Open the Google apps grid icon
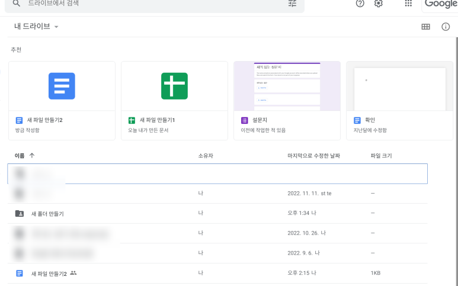Viewport: 458px width, 286px height. click(408, 4)
